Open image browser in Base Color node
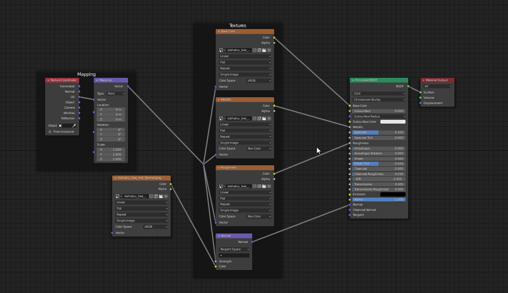Viewport: 508px width, 293px height. coord(222,50)
